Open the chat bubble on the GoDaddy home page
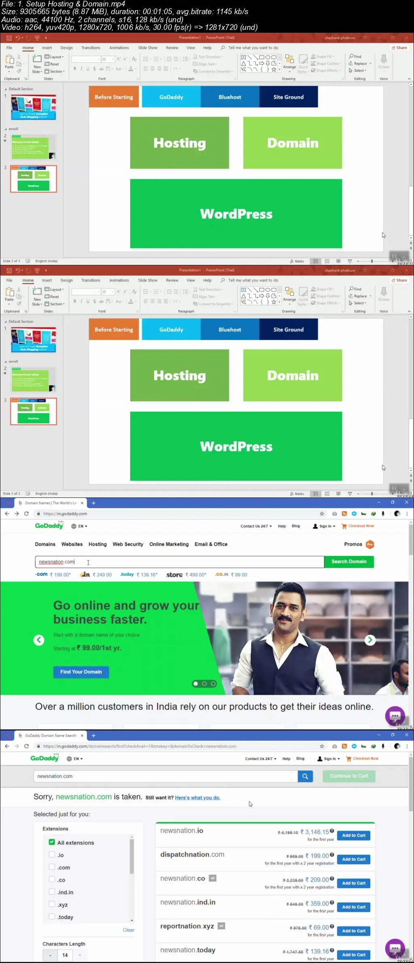414x963 pixels. [x=395, y=716]
